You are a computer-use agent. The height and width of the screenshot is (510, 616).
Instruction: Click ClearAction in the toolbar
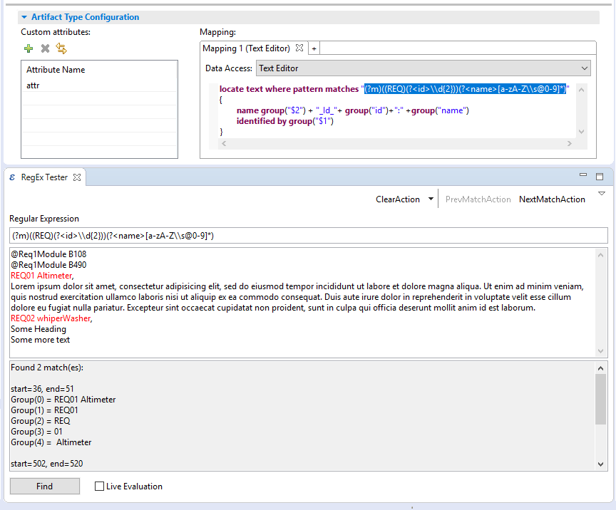coord(397,199)
